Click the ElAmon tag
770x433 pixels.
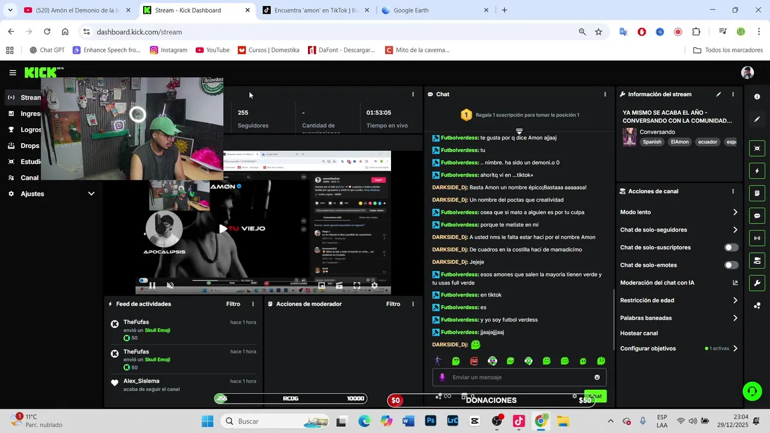click(680, 142)
